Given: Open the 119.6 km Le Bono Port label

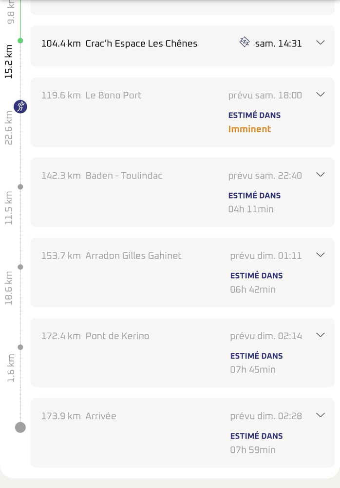Looking at the screenshot, I should pos(92,95).
